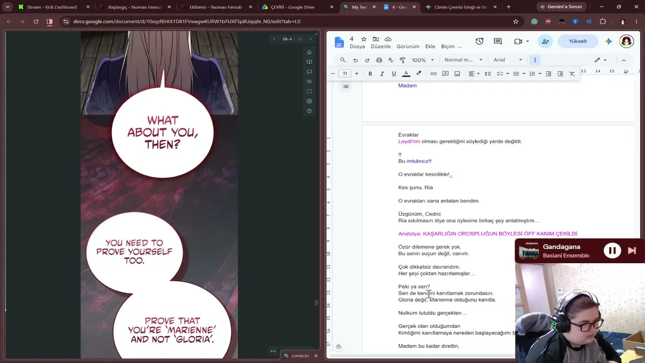Toggle underline formatting
This screenshot has width=645, height=363.
pyautogui.click(x=394, y=74)
